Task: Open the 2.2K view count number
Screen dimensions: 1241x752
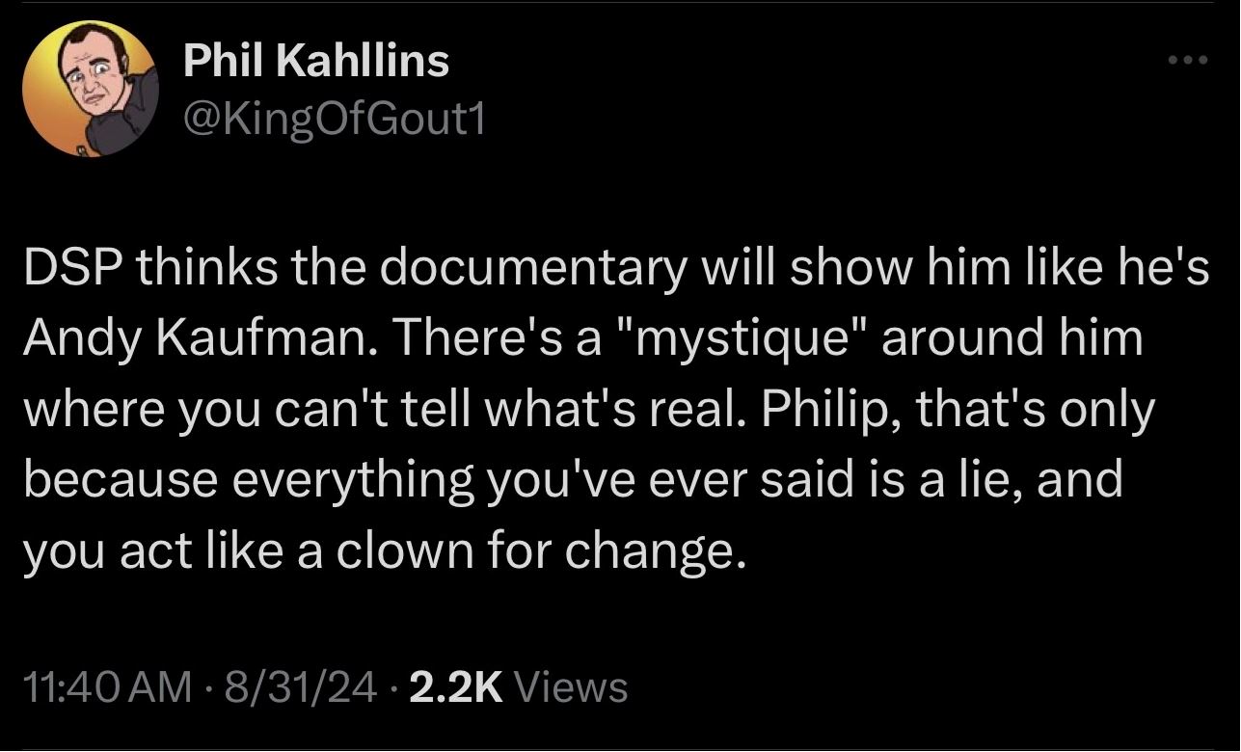Action: tap(457, 687)
